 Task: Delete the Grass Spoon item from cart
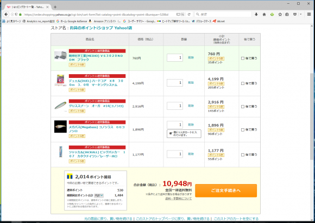(191, 106)
